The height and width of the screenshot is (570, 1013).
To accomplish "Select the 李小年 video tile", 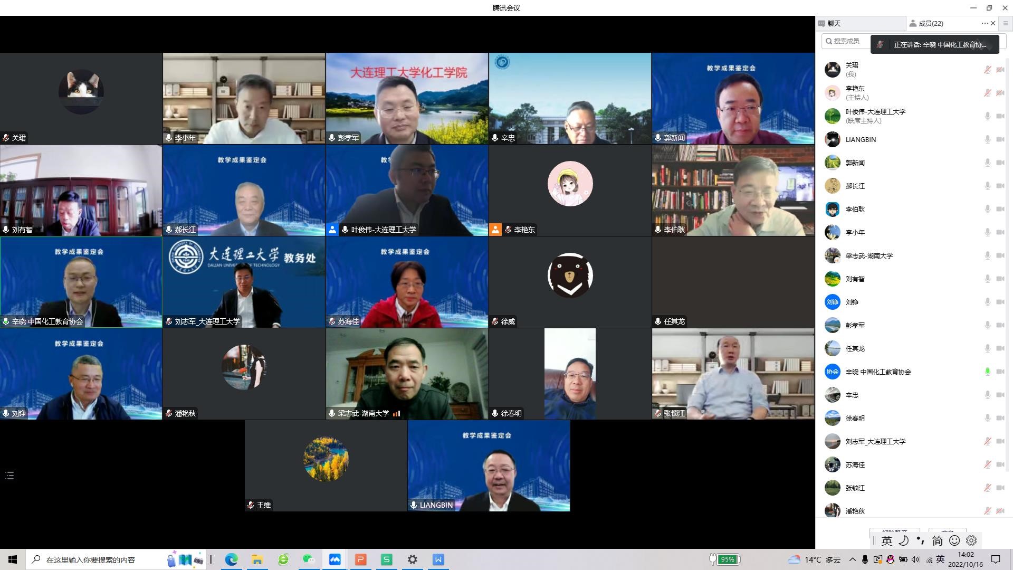I will point(244,98).
